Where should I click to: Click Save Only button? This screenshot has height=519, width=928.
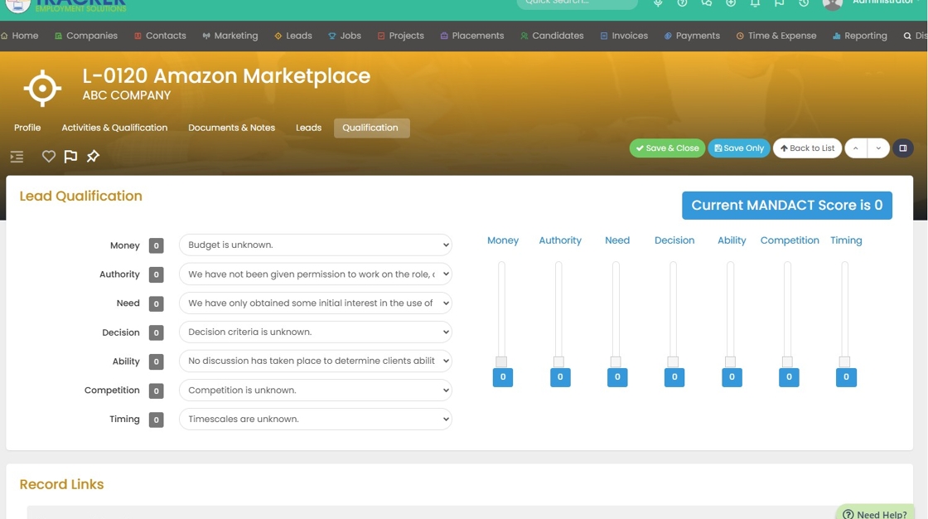coord(738,148)
